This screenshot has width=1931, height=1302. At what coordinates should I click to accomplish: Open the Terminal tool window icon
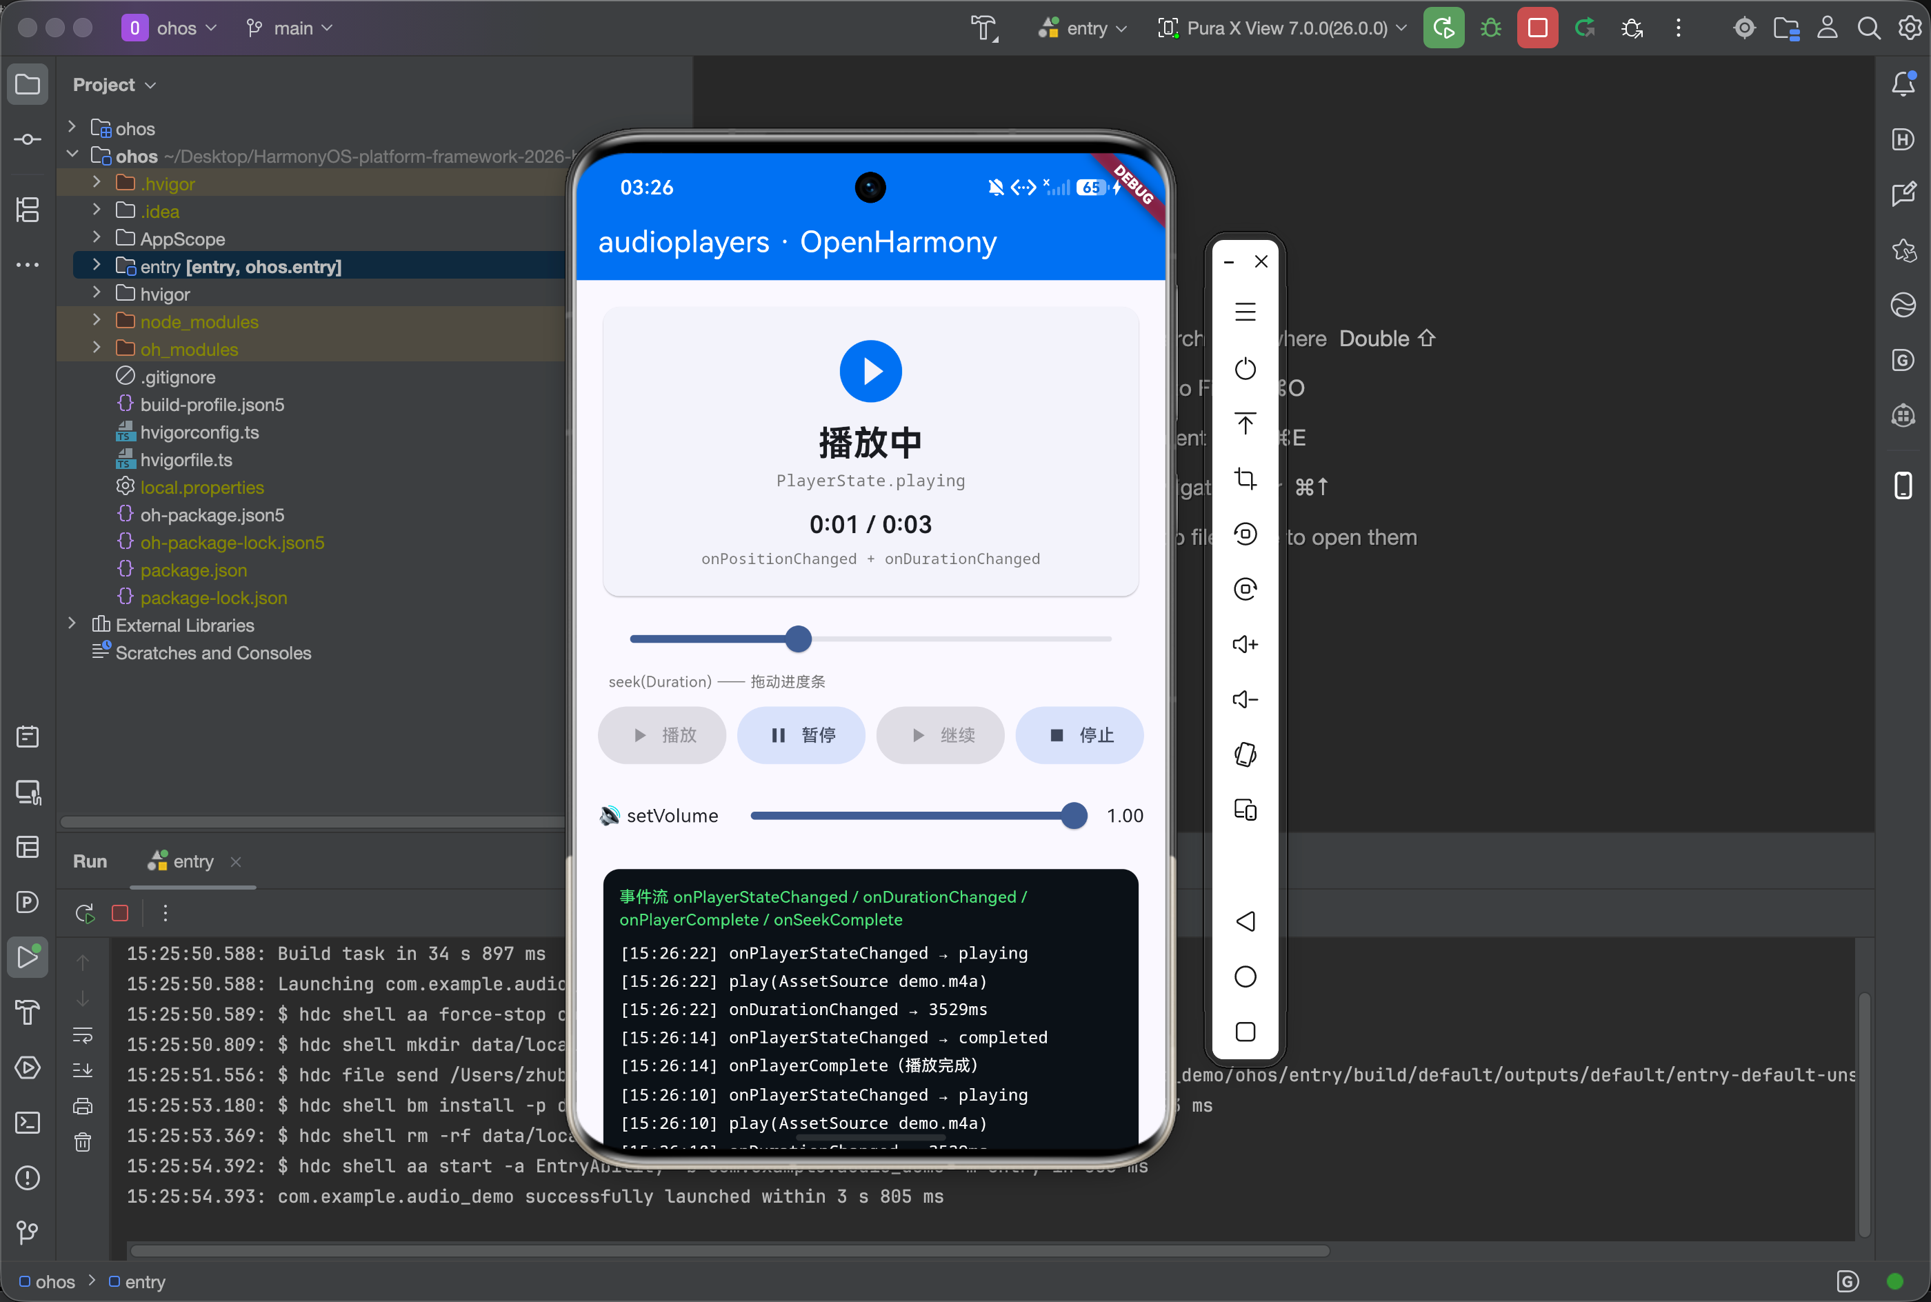[x=28, y=1123]
